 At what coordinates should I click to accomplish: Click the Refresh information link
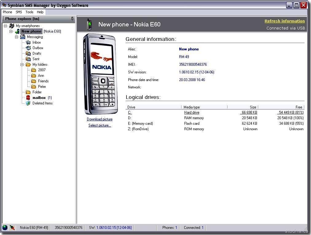point(285,21)
